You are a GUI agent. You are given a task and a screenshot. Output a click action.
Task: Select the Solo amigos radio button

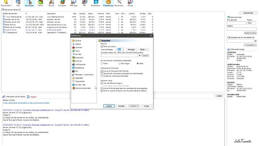tap(119, 64)
